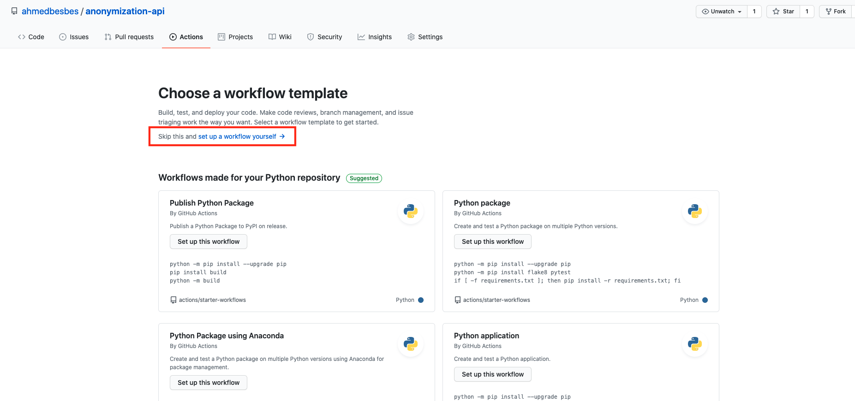Click the 'Create and test a Python application.' text
This screenshot has height=401, width=855.
point(502,359)
